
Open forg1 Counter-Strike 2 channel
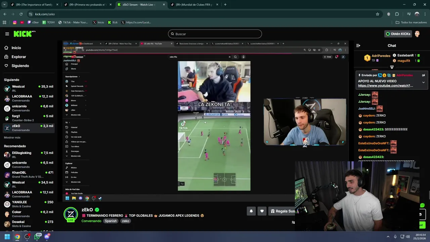tap(29, 118)
